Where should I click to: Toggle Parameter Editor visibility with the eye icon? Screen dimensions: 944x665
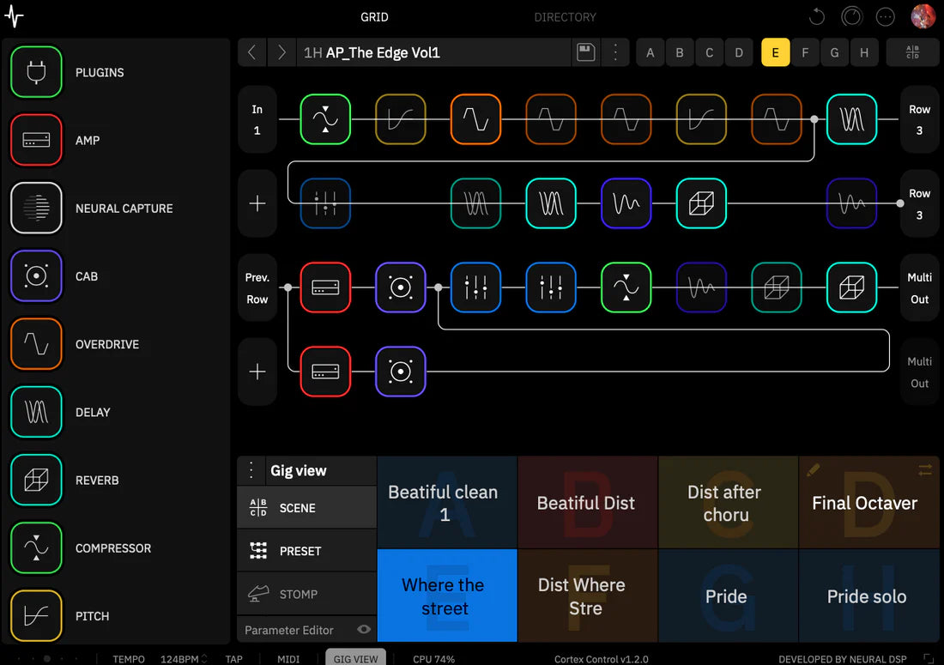[364, 629]
